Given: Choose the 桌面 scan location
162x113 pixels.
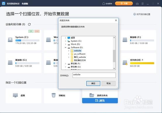Looking at the screenshot, I should pyautogui.click(x=24, y=95).
